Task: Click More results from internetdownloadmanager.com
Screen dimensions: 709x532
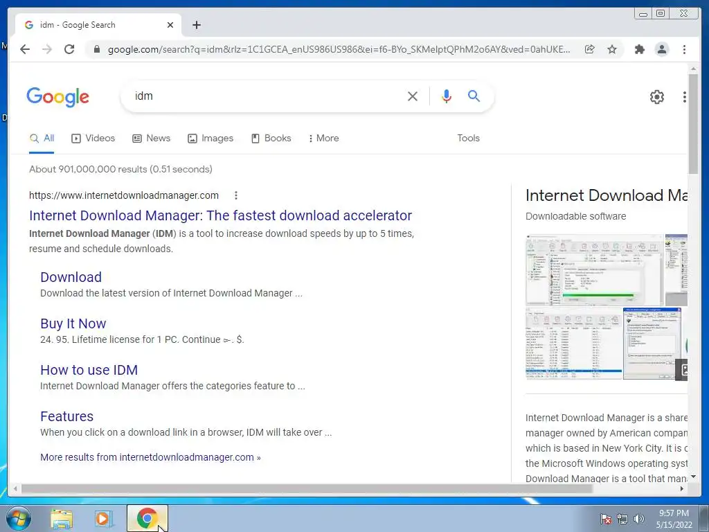Action: click(x=150, y=457)
